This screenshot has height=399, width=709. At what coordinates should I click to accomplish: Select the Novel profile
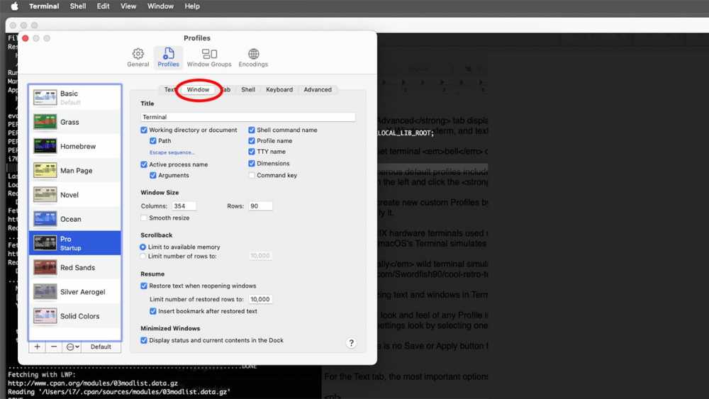coord(75,195)
